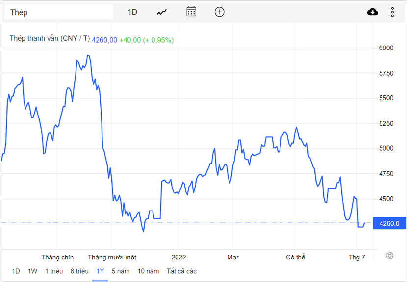The image size is (407, 282).
Task: Select the 1W time range
Action: click(x=32, y=271)
